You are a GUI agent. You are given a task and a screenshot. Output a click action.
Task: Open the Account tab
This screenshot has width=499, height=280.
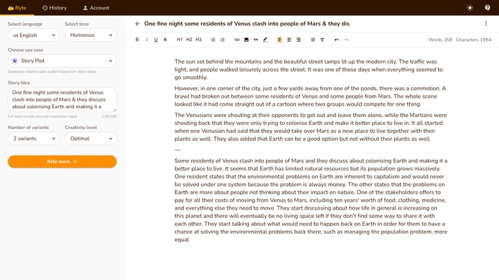[x=96, y=8]
